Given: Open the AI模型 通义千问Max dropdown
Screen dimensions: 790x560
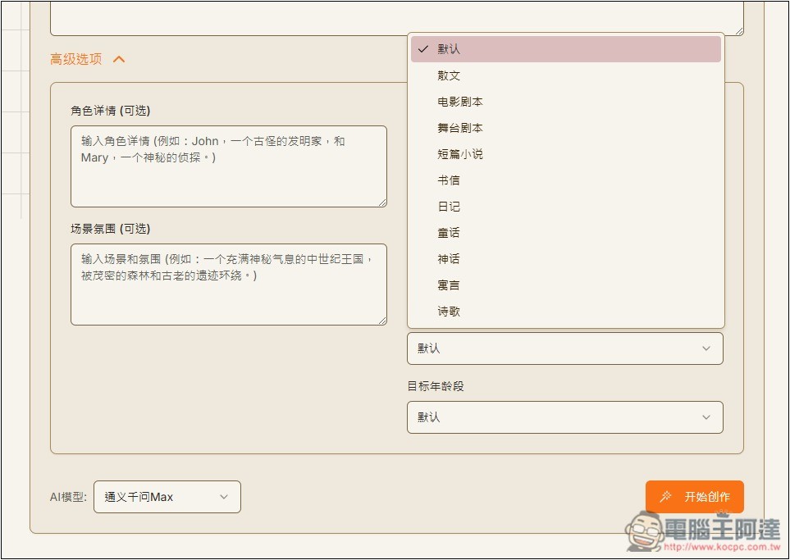Looking at the screenshot, I should (x=167, y=497).
